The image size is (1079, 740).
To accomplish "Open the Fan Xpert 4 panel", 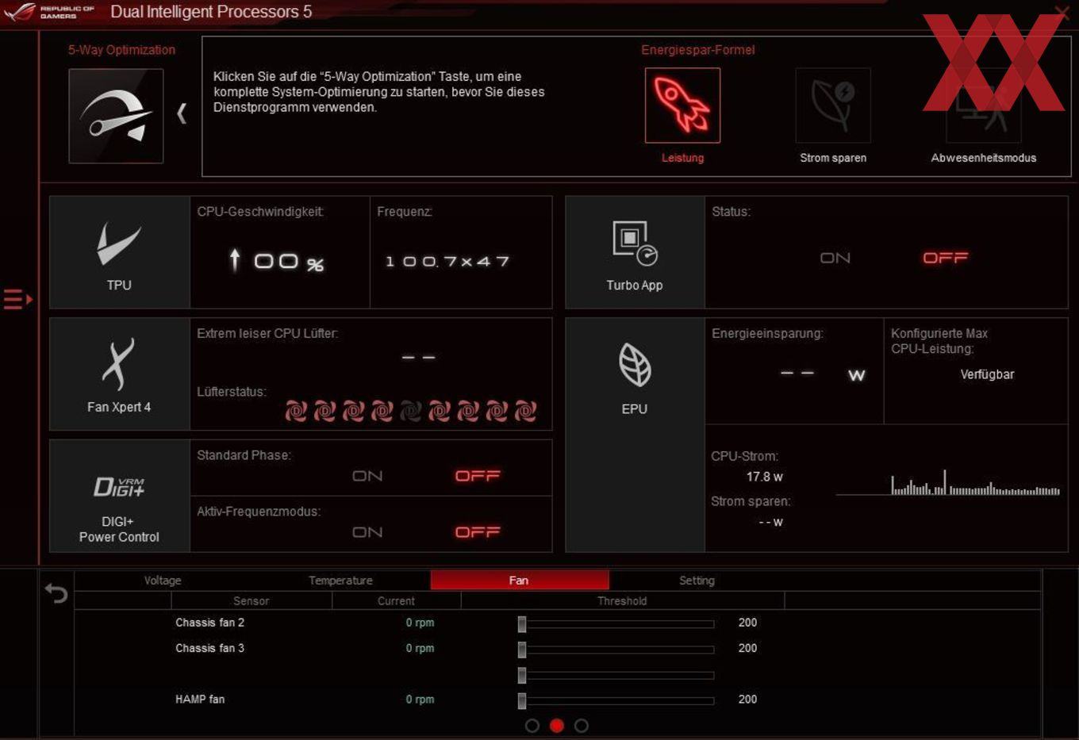I will [119, 374].
